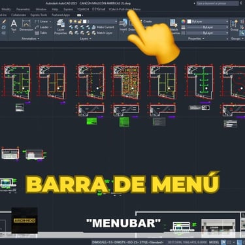Click the grid display icon in status bar

point(229,242)
